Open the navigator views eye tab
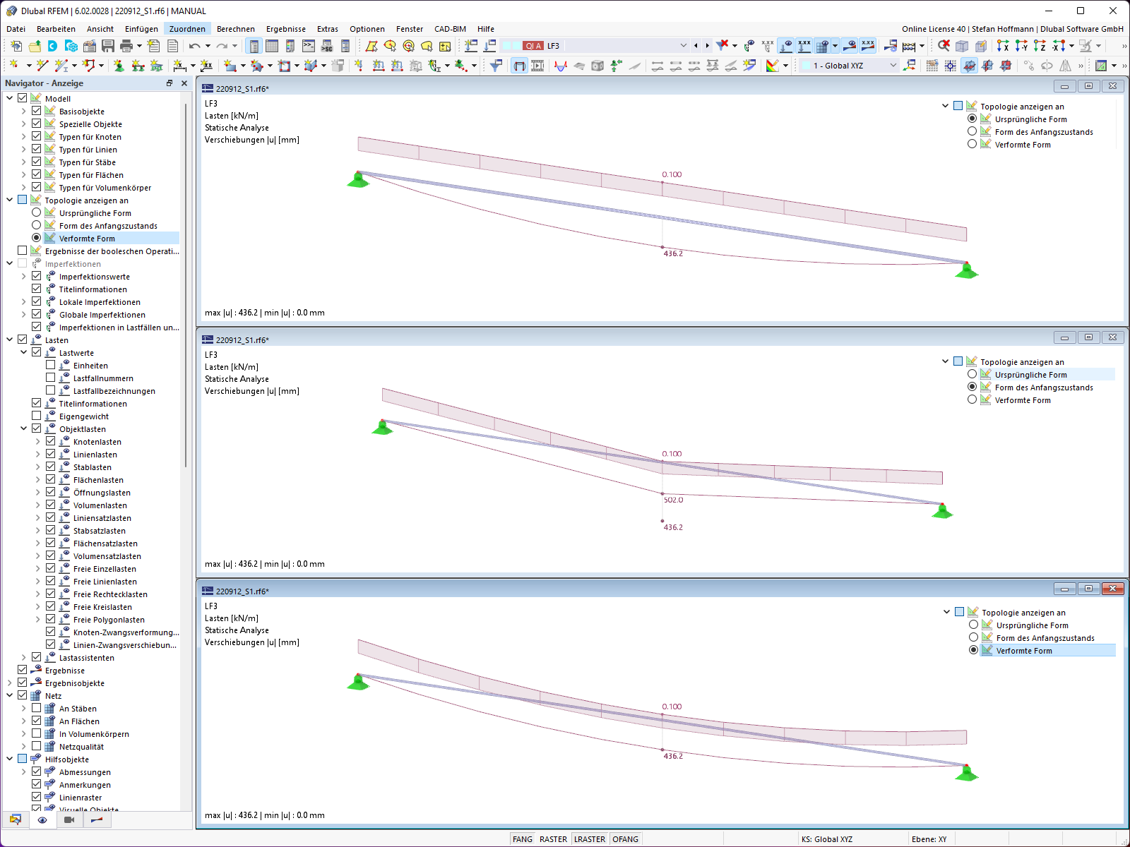The width and height of the screenshot is (1130, 847). click(42, 819)
